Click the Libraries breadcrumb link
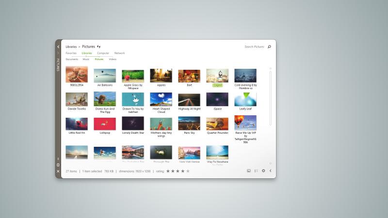388x218 pixels. point(71,47)
